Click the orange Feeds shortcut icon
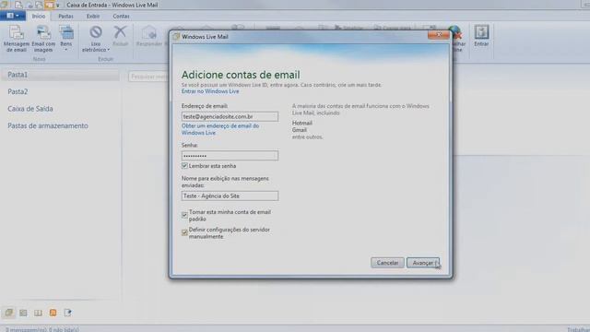Screen dimensions: 590x332 [x=53, y=313]
